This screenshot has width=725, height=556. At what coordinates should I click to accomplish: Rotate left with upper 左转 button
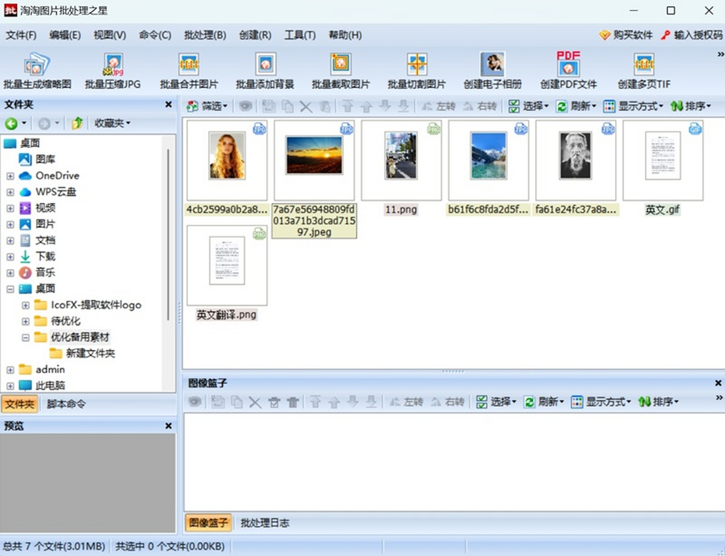(x=438, y=106)
